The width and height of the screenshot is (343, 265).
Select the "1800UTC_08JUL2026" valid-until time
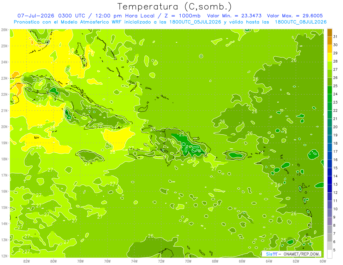(x=301, y=22)
